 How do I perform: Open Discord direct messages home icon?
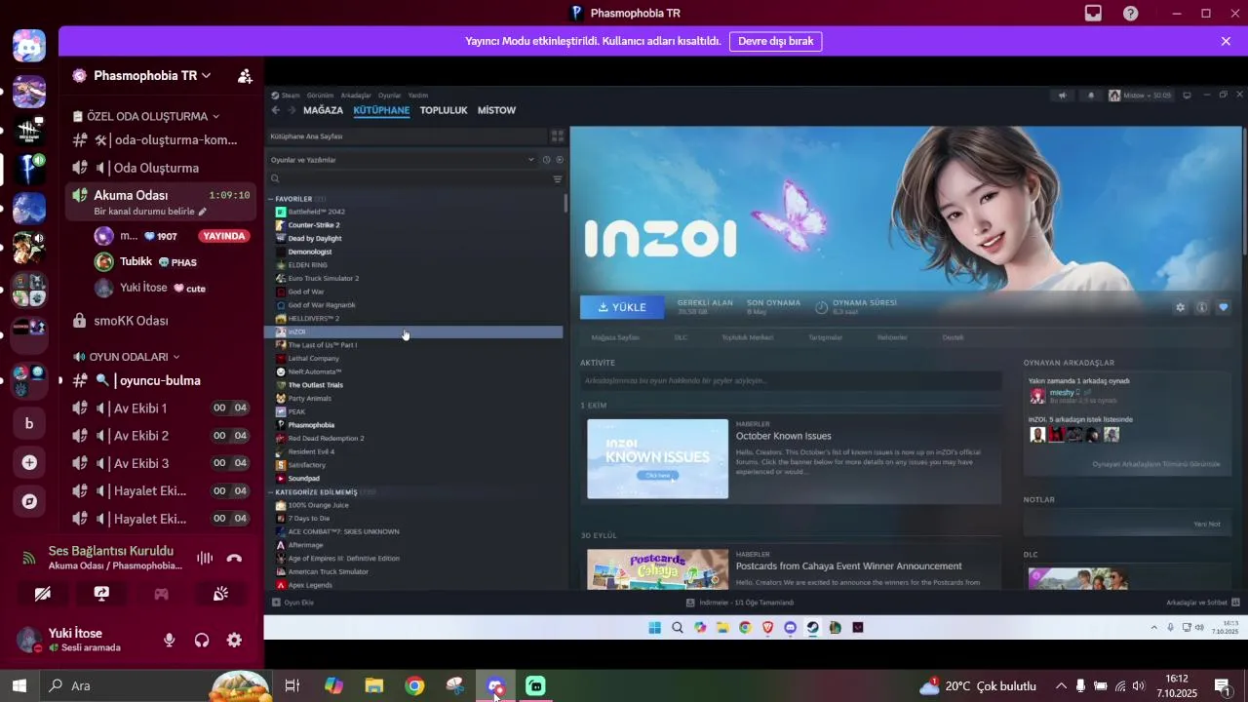click(29, 46)
